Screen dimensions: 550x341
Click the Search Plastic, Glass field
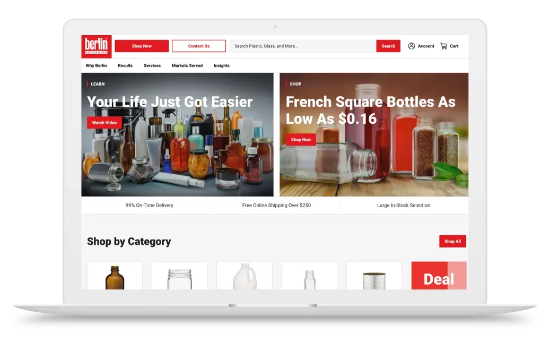tap(302, 46)
